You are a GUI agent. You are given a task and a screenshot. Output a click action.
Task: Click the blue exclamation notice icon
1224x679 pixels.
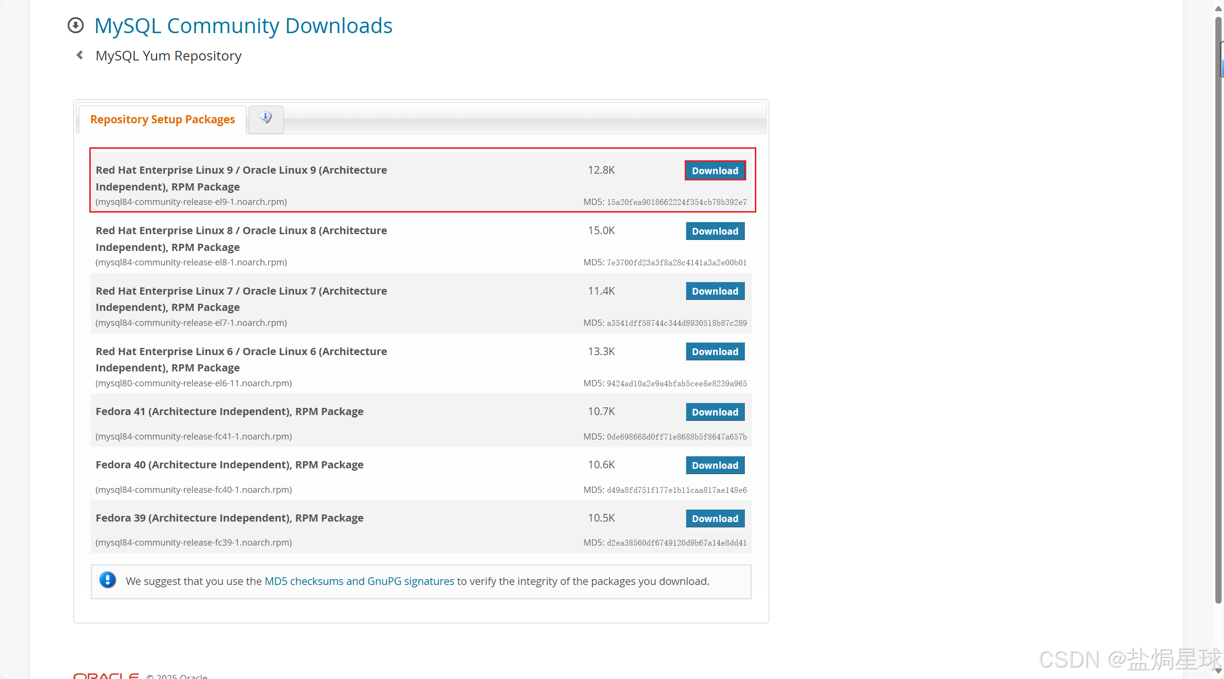[x=108, y=580]
